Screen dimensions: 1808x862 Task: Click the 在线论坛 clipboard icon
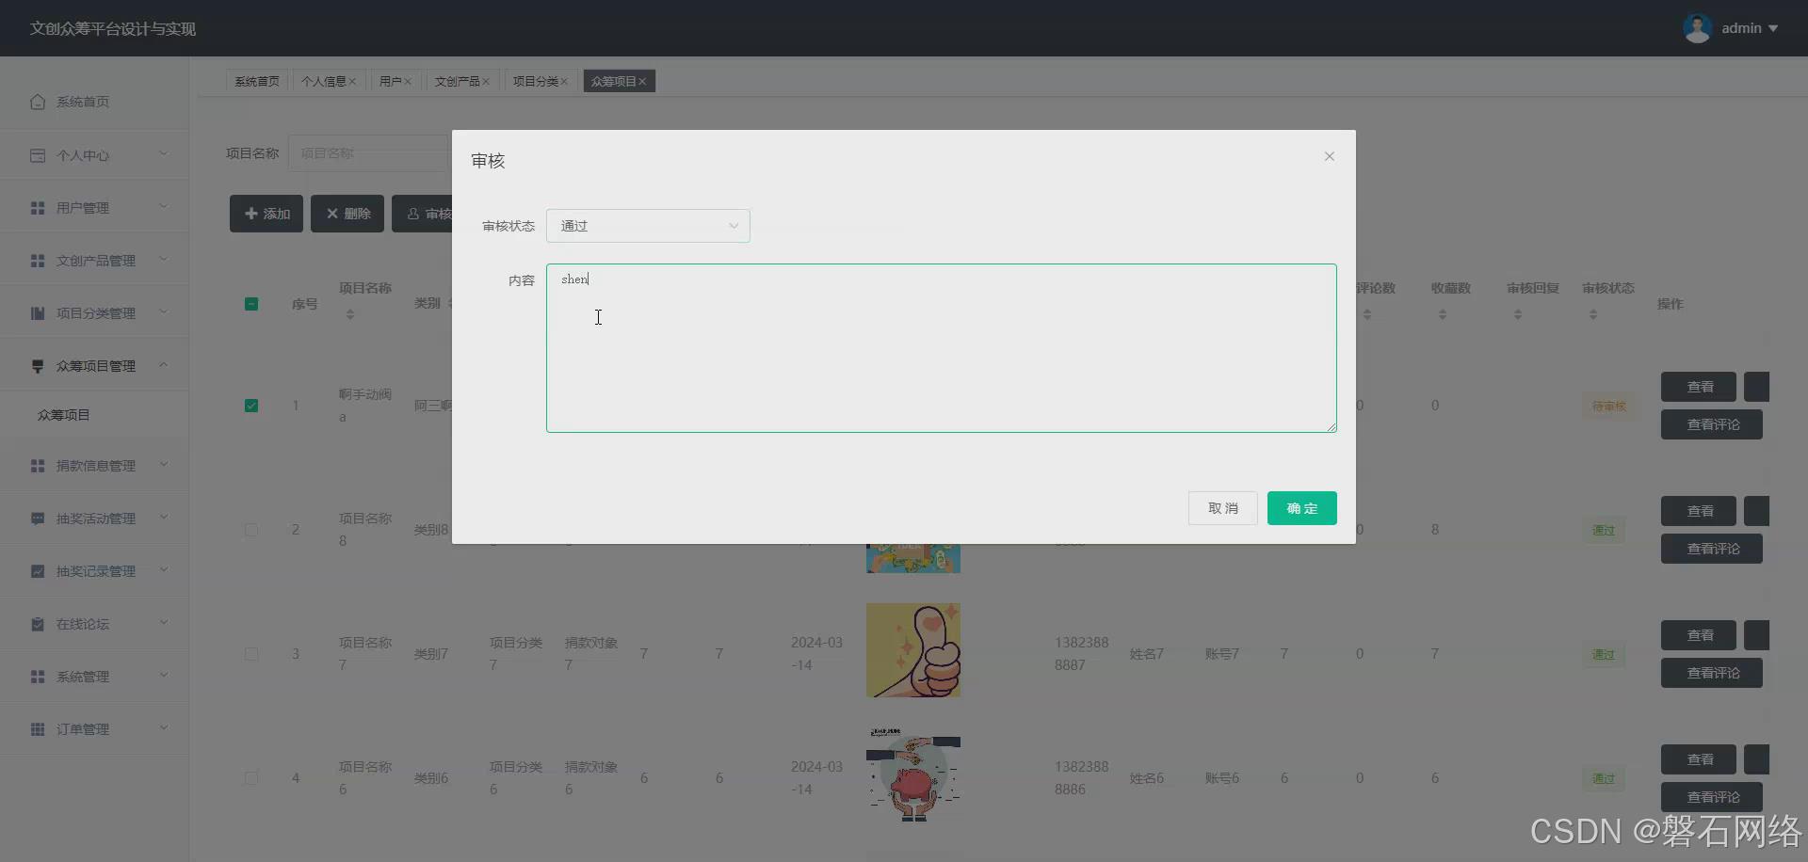coord(38,624)
